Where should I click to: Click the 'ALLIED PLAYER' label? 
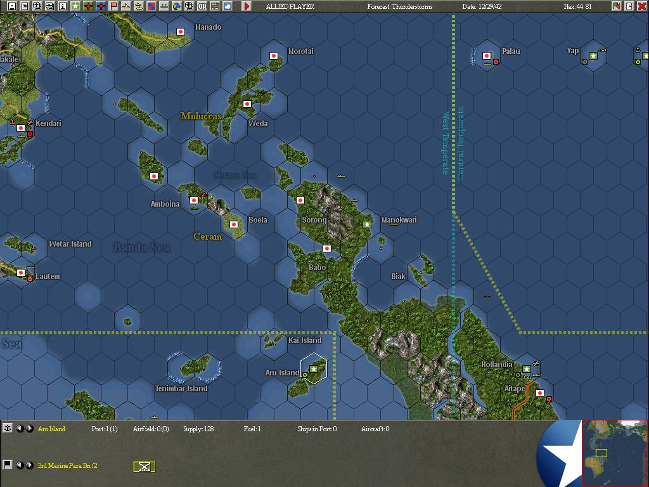point(290,6)
